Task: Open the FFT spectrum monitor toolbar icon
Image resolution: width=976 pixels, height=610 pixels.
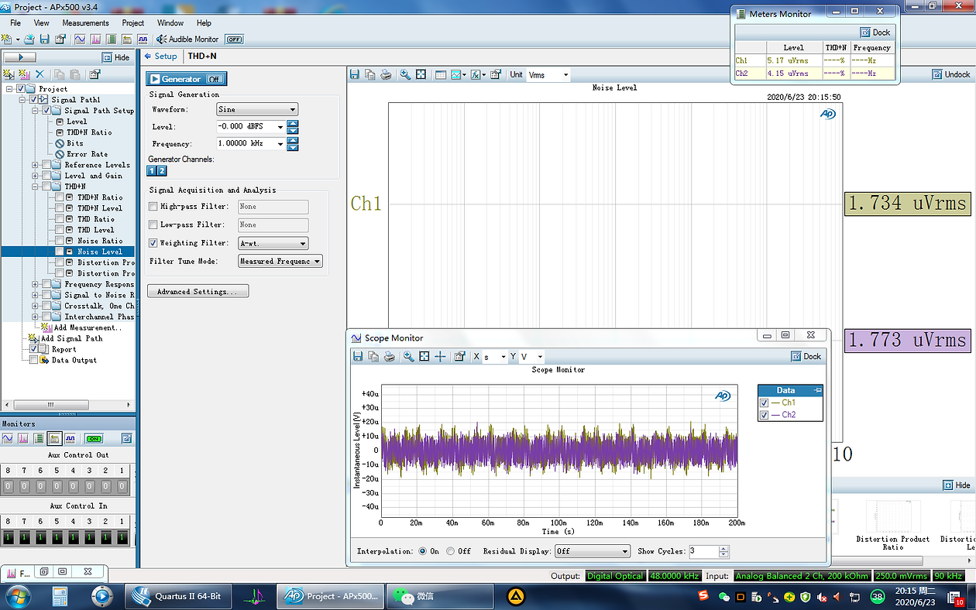Action: coord(95,39)
